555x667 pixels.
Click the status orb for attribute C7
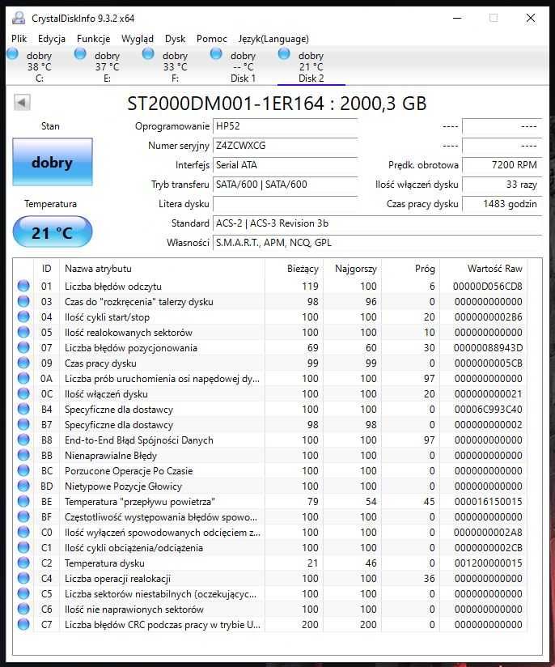(x=23, y=624)
